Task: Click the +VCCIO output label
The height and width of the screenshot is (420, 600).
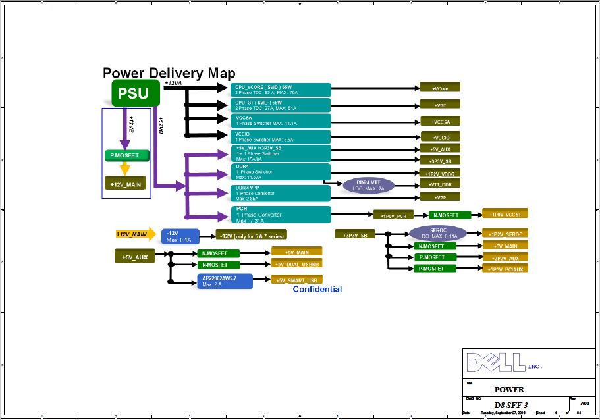Action: tap(441, 136)
